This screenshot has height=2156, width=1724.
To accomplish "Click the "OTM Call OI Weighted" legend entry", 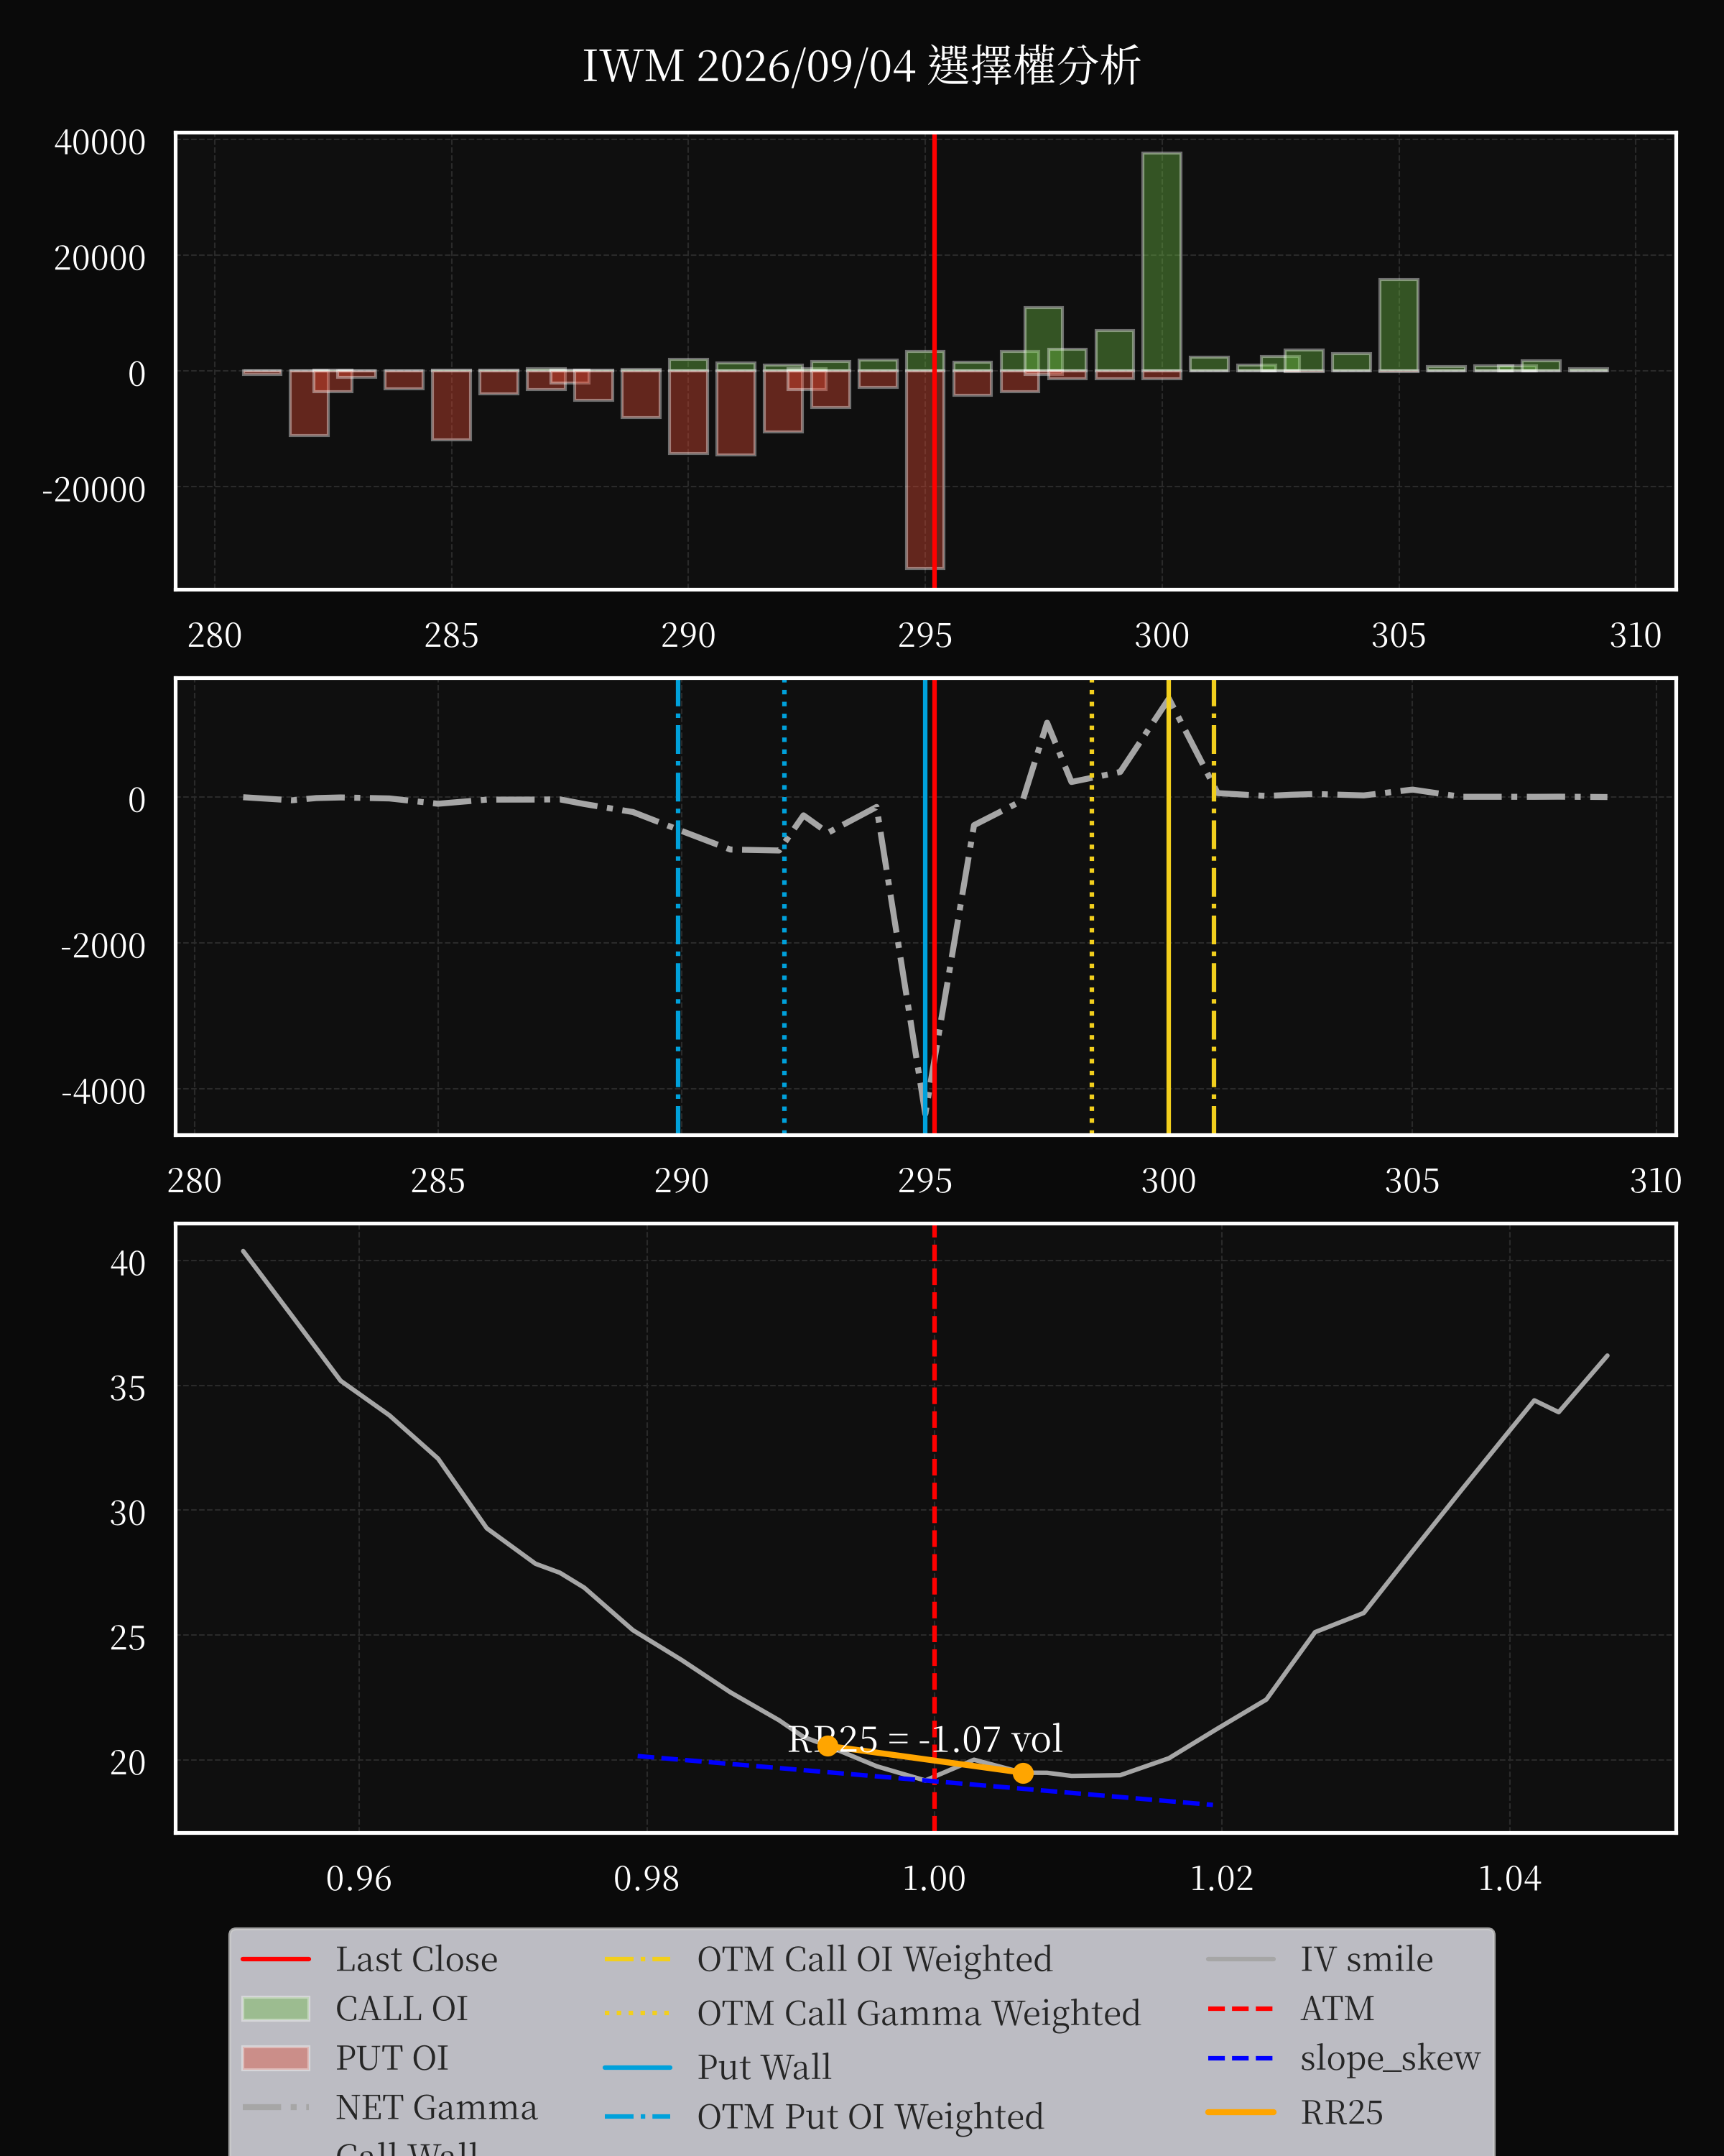I will 828,1959.
